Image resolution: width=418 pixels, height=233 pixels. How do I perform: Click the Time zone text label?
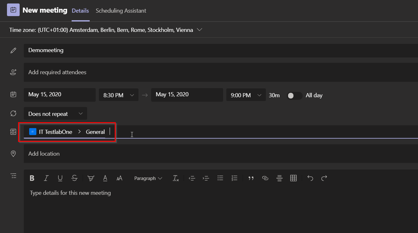(x=101, y=30)
